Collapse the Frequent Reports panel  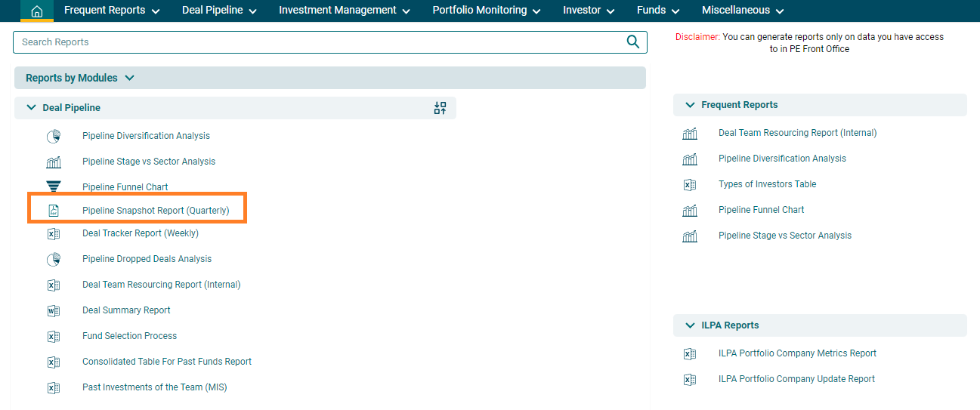(x=690, y=105)
